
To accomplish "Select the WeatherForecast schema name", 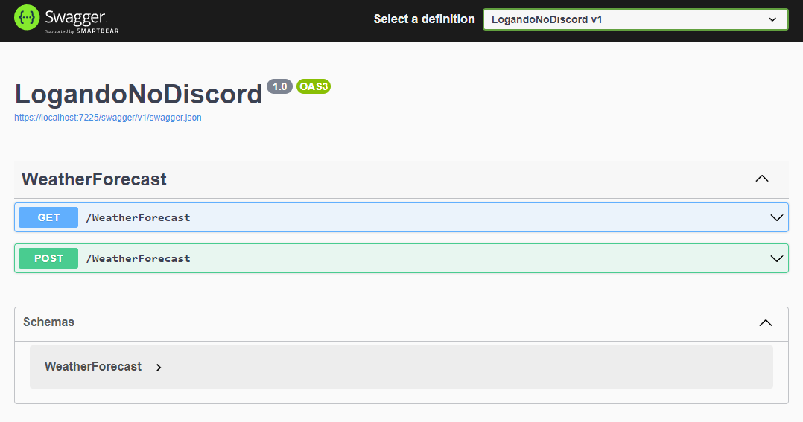I will [x=93, y=366].
